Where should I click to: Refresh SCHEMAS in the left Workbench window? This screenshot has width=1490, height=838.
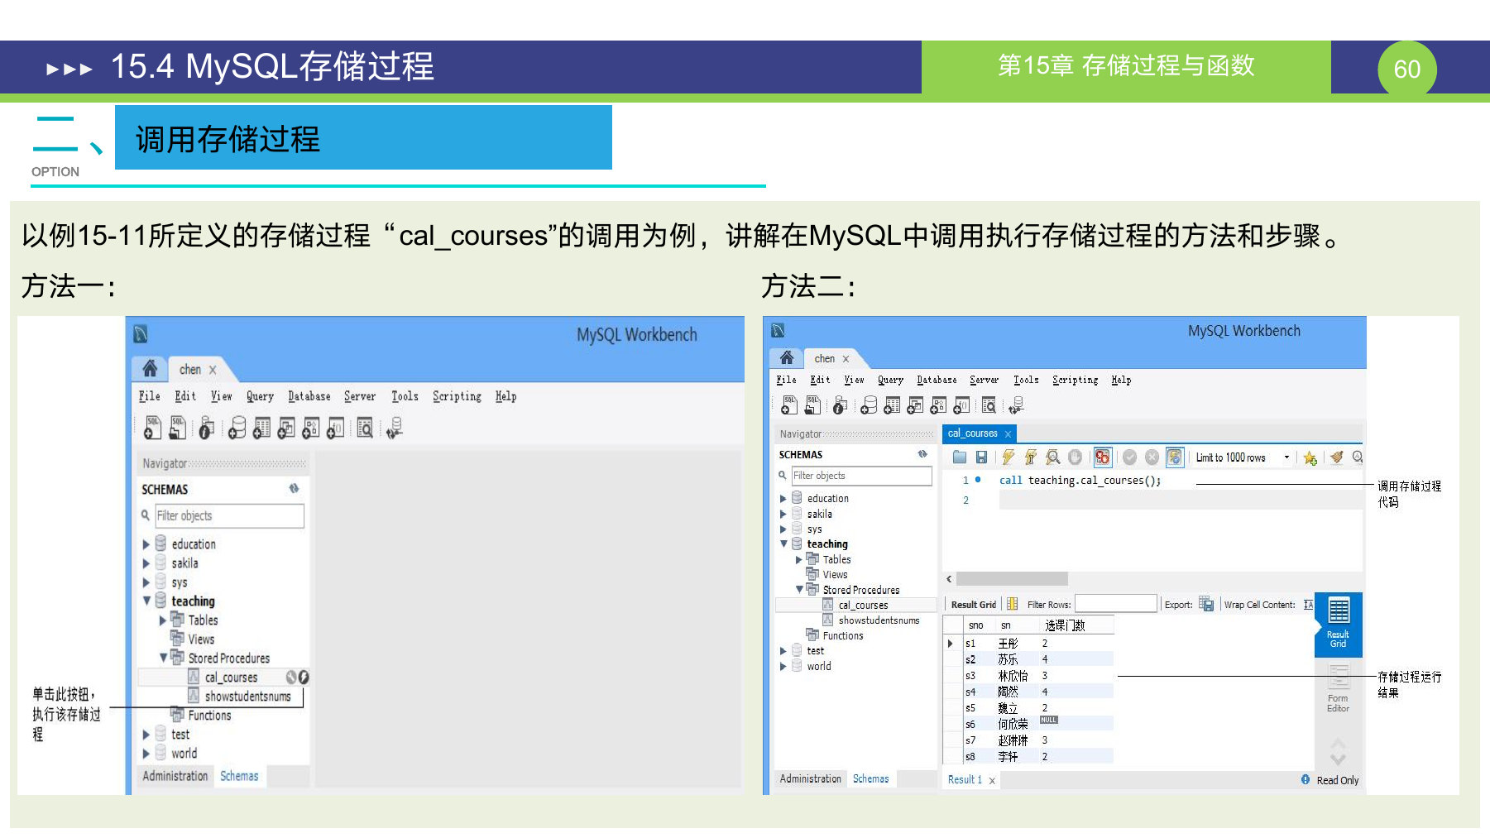point(294,489)
